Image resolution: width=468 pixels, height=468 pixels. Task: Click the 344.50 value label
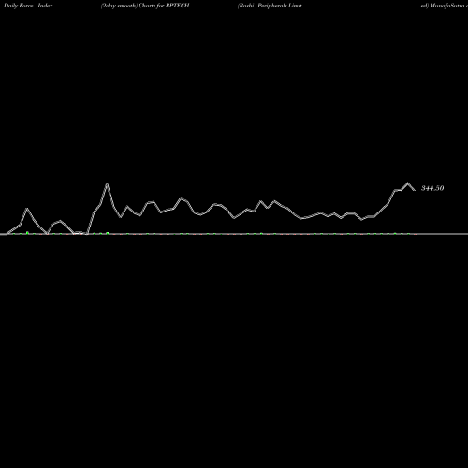coord(432,188)
